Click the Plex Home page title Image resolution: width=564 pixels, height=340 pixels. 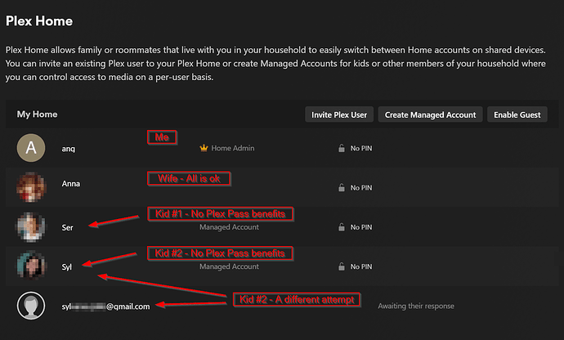[x=39, y=21]
